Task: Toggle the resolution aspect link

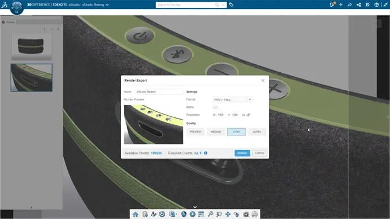Action: click(248, 115)
